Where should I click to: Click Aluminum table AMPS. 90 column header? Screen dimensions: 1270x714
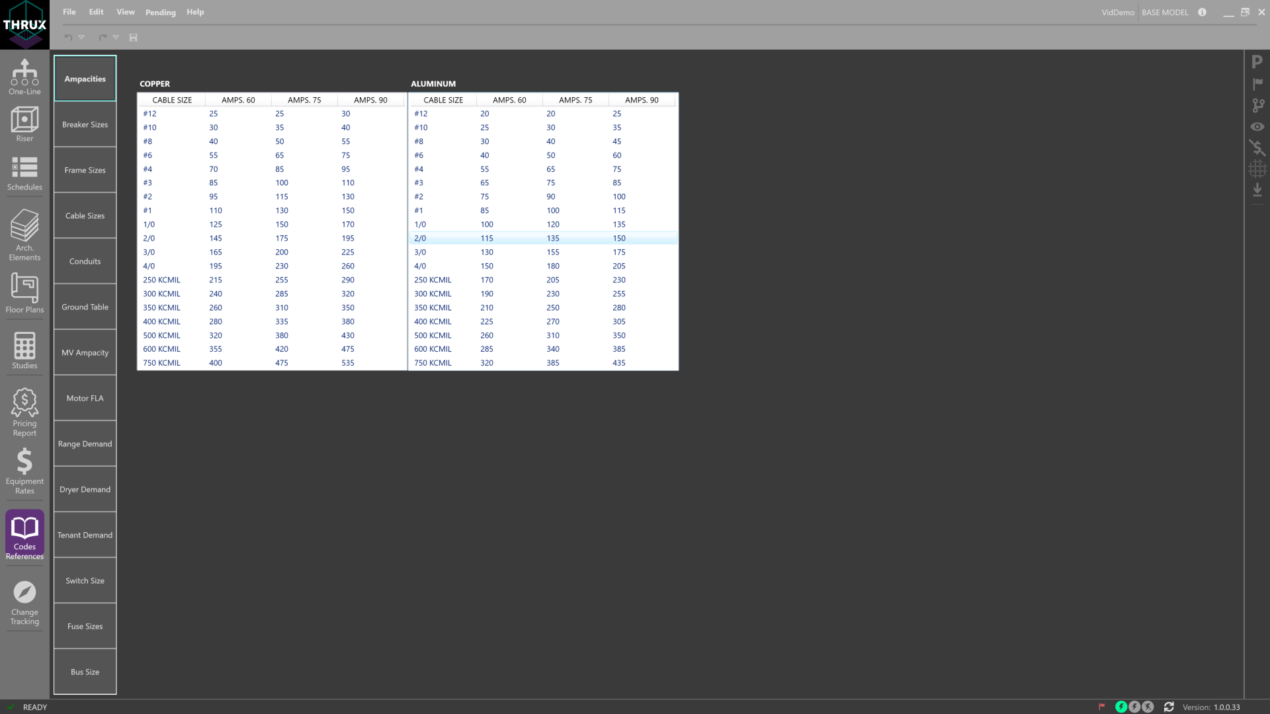pyautogui.click(x=642, y=100)
